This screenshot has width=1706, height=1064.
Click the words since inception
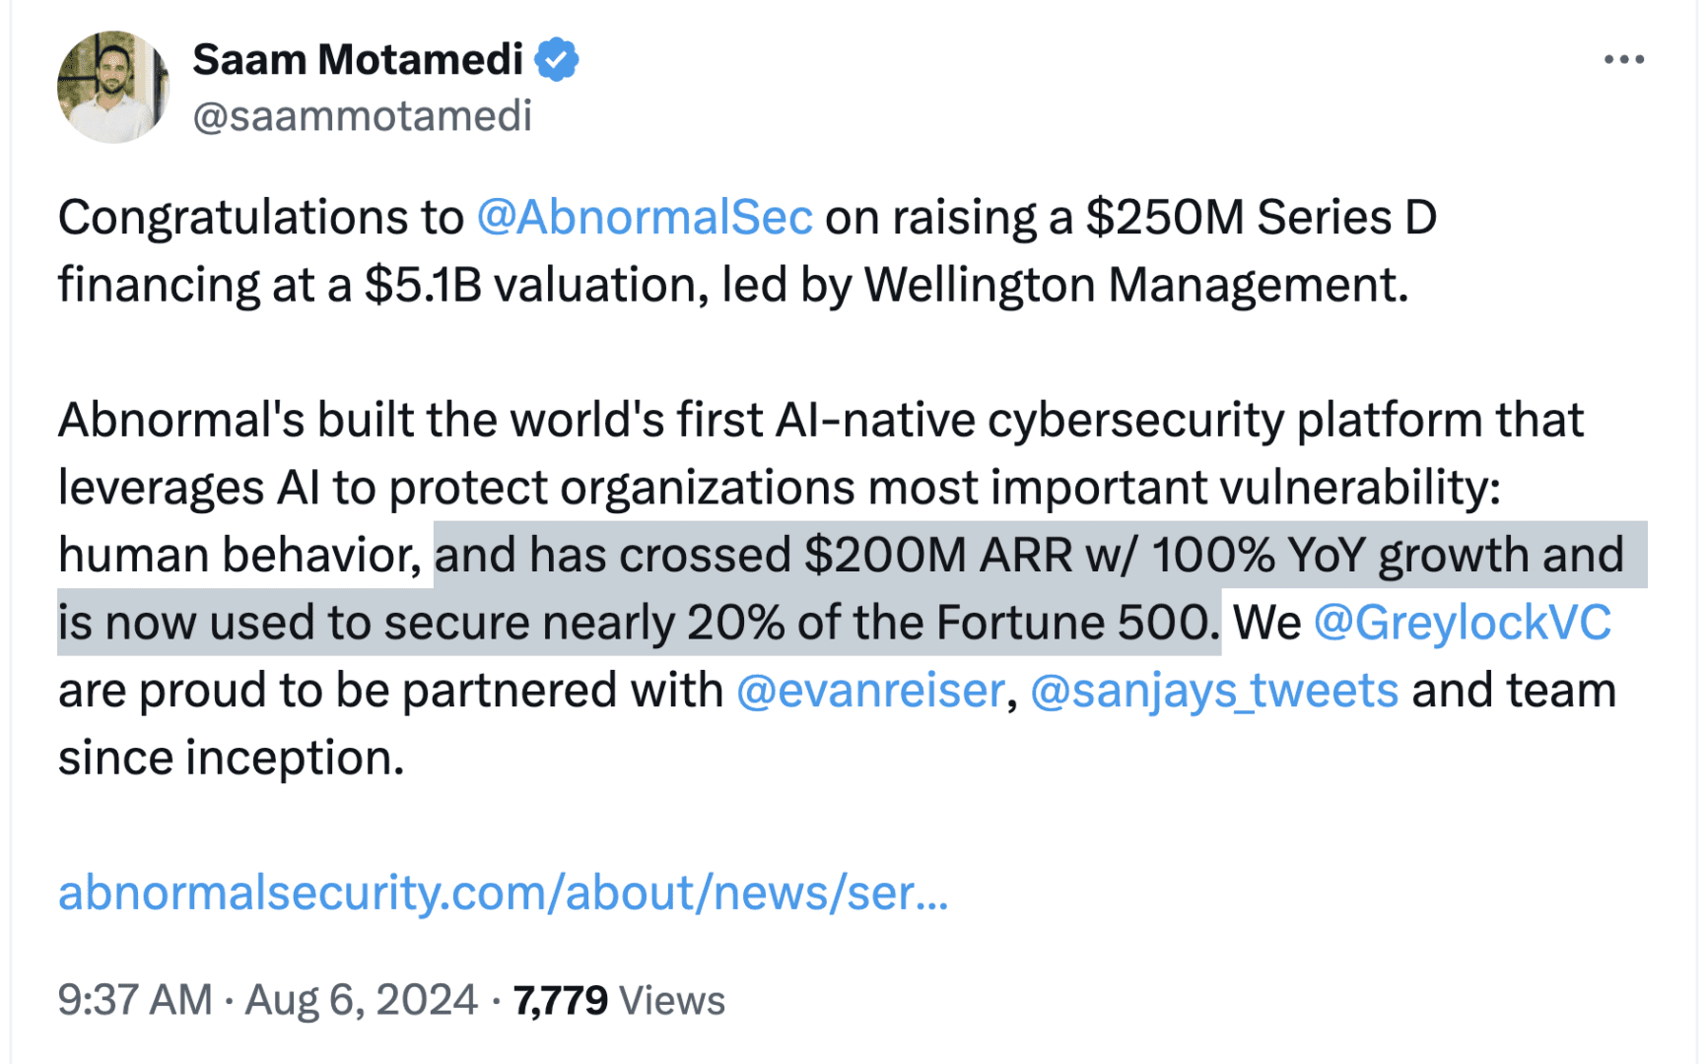coord(232,759)
